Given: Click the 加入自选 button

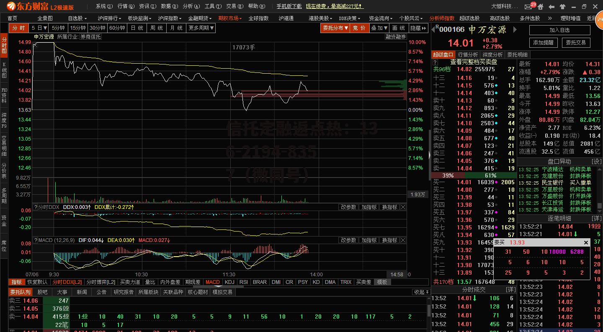Looking at the screenshot, I should tap(560, 30).
